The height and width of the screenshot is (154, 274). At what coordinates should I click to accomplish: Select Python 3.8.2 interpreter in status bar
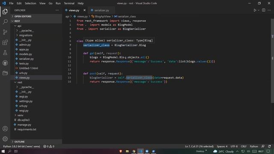[x=21, y=146]
